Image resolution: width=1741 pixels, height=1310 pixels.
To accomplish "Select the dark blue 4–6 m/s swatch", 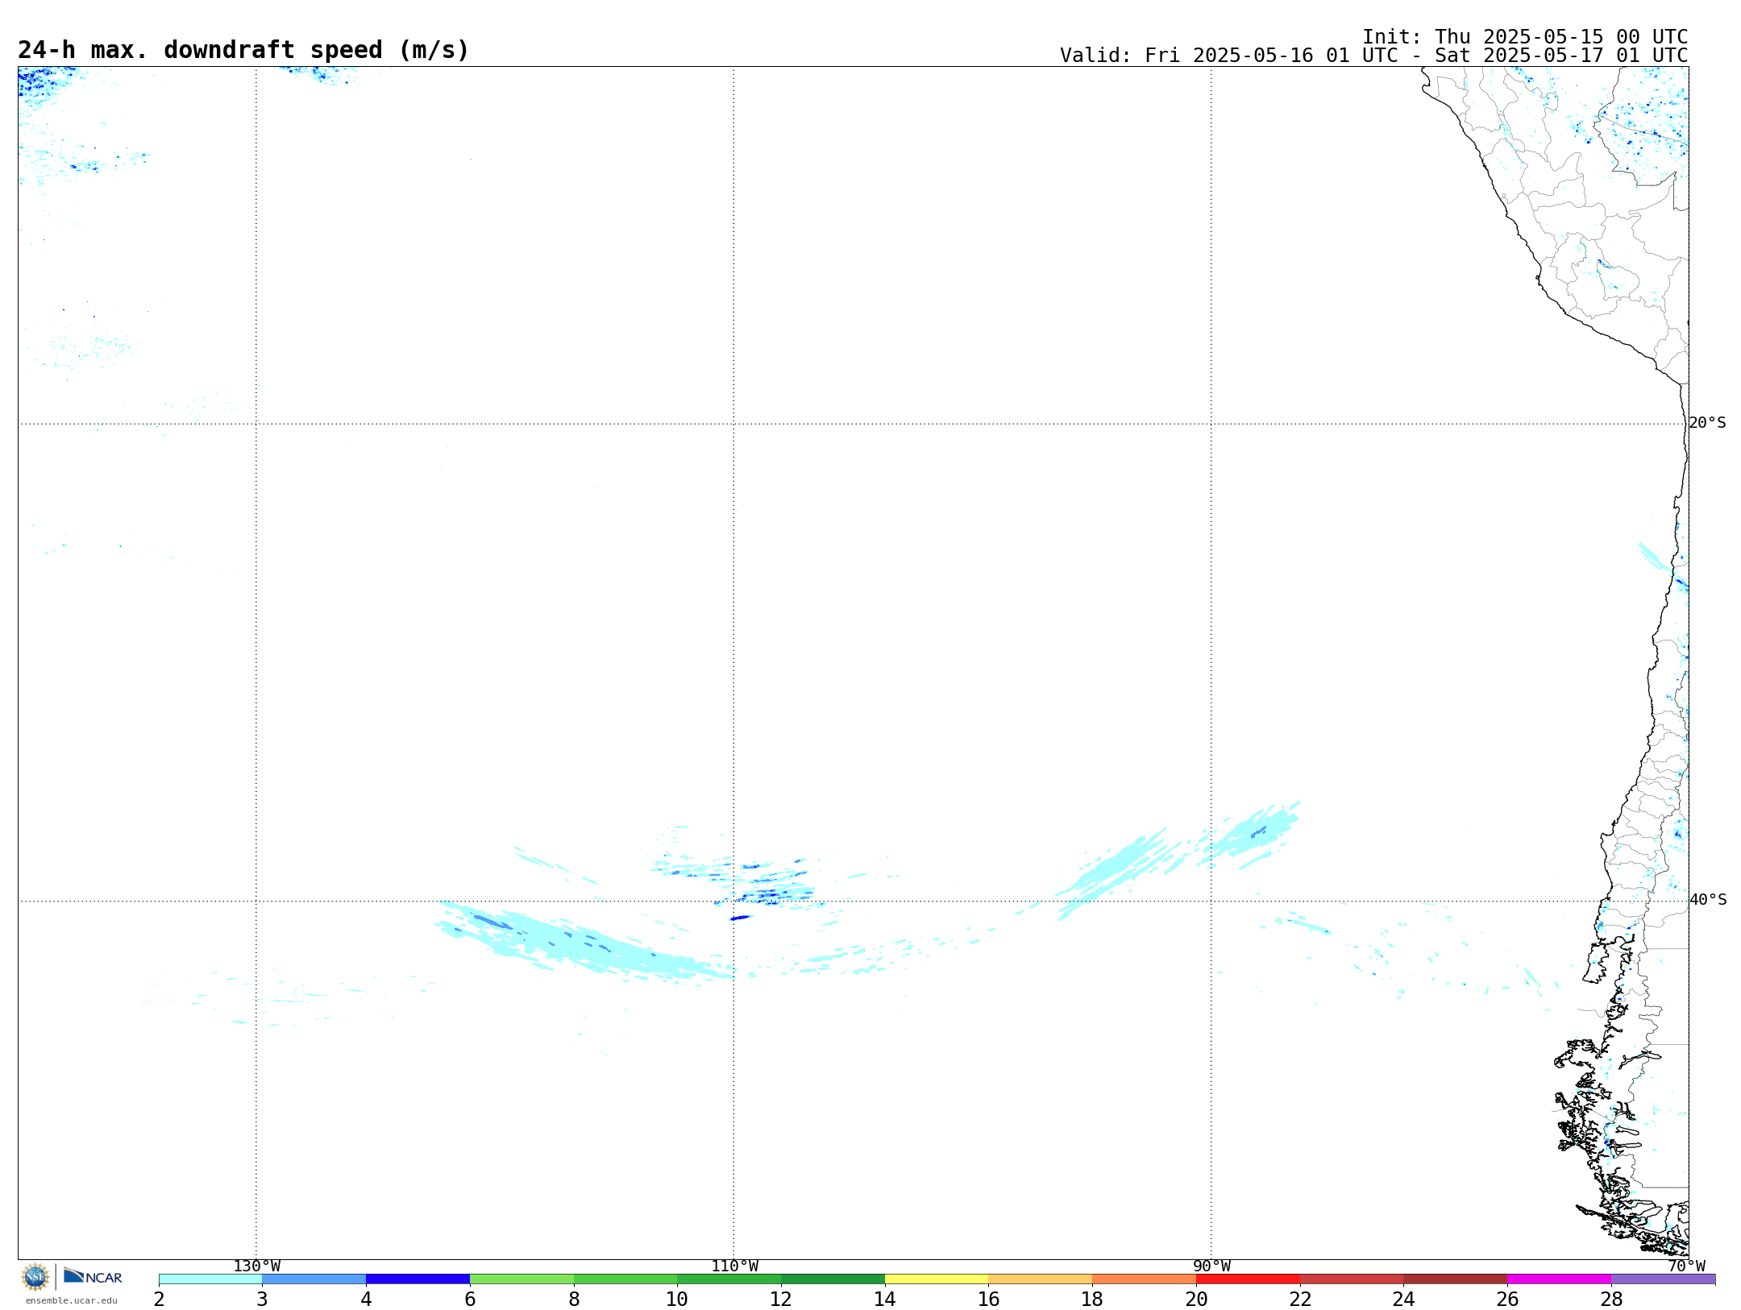I will pyautogui.click(x=418, y=1279).
